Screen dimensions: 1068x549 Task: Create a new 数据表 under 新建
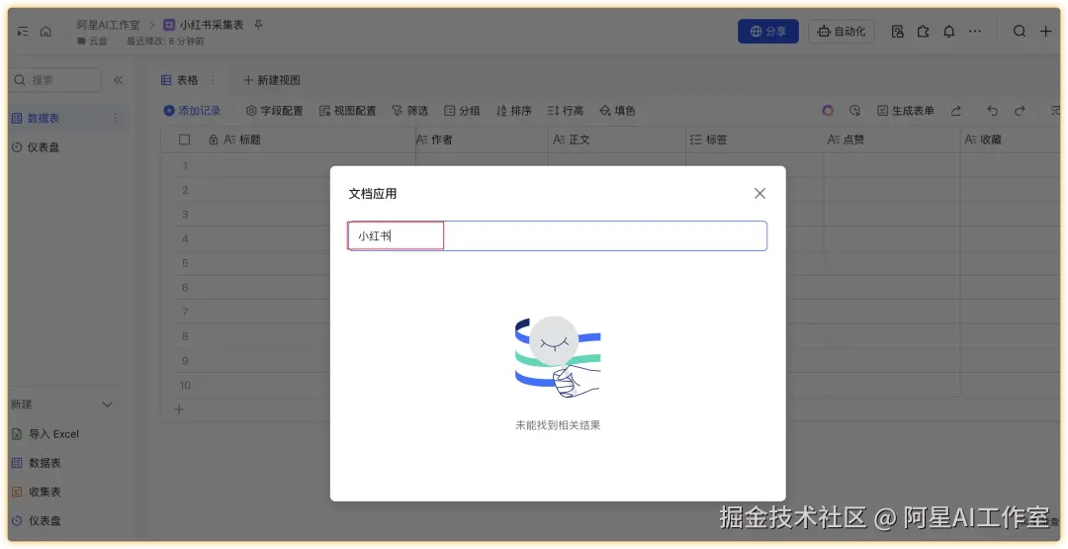[x=37, y=463]
